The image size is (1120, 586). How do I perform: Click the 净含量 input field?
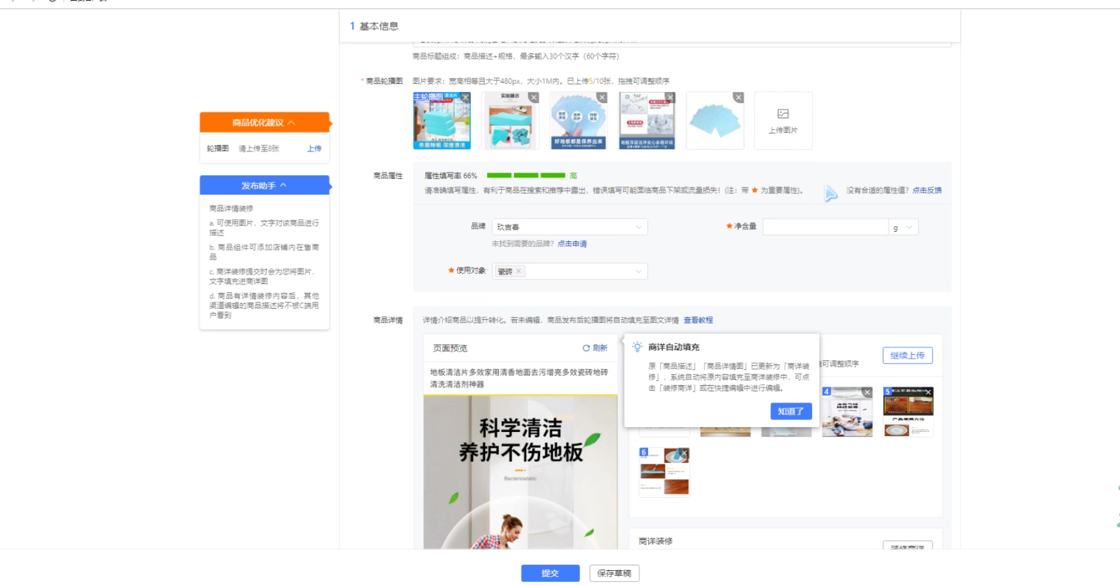coord(825,227)
